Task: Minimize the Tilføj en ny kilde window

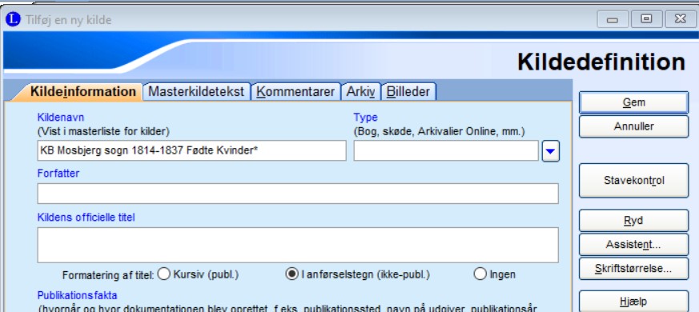Action: click(612, 20)
